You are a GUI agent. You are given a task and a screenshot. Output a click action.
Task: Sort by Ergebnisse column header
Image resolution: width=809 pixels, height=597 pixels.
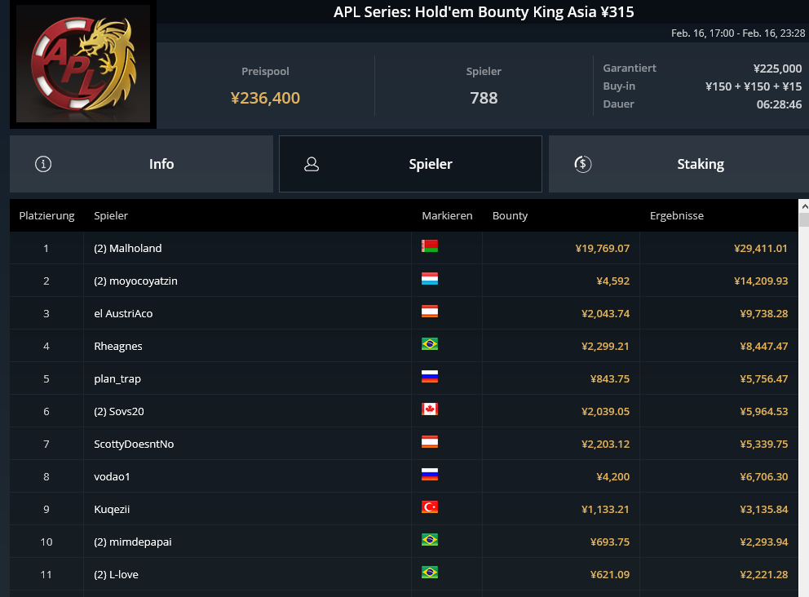pos(676,215)
